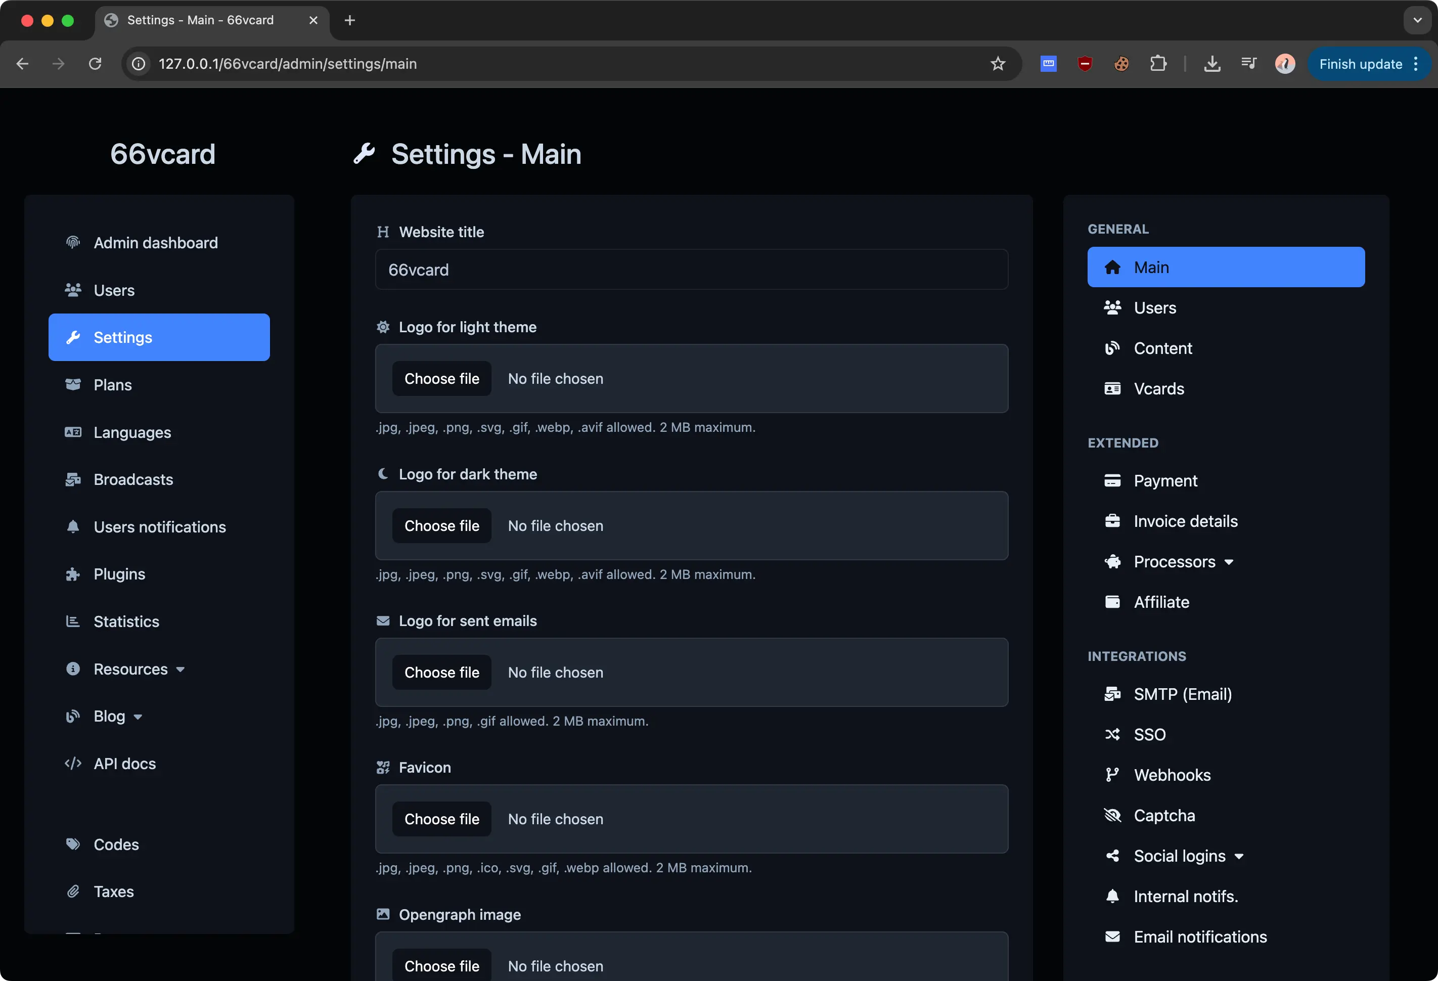Click the Statistics chart icon
Screen dimensions: 1438x981
click(73, 621)
